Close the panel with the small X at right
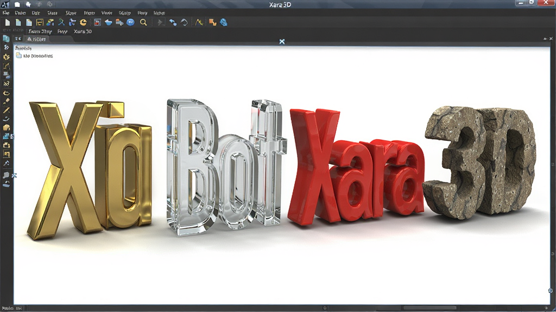The image size is (556, 312). pos(551,38)
